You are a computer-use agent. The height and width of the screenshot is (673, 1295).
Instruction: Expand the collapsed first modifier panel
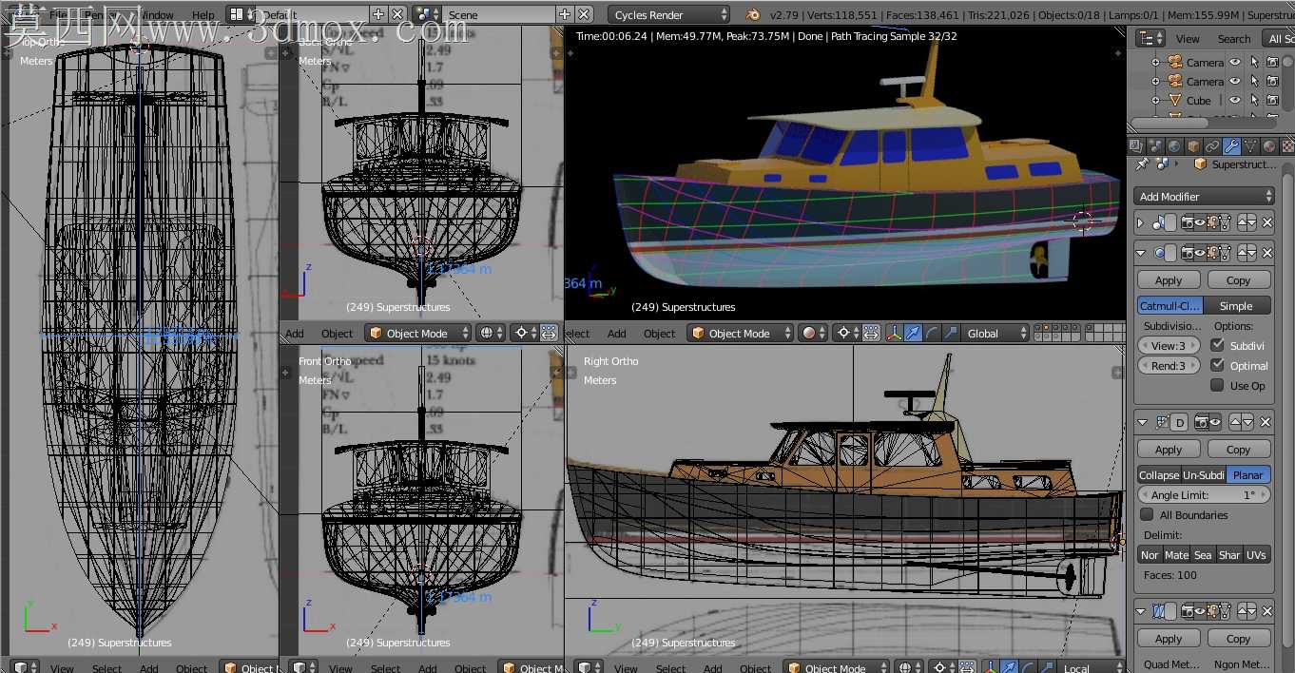point(1140,223)
